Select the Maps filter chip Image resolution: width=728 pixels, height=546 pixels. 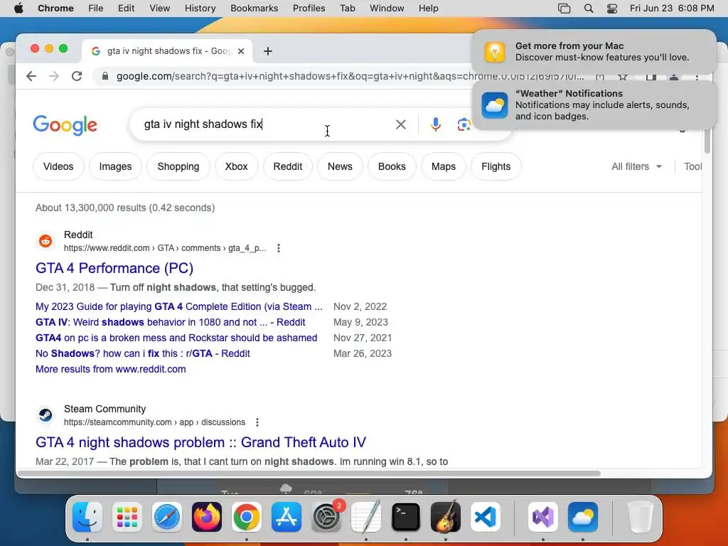pyautogui.click(x=444, y=166)
